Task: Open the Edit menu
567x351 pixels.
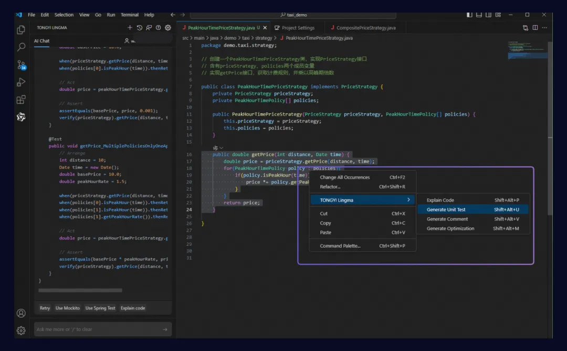Action: [45, 15]
